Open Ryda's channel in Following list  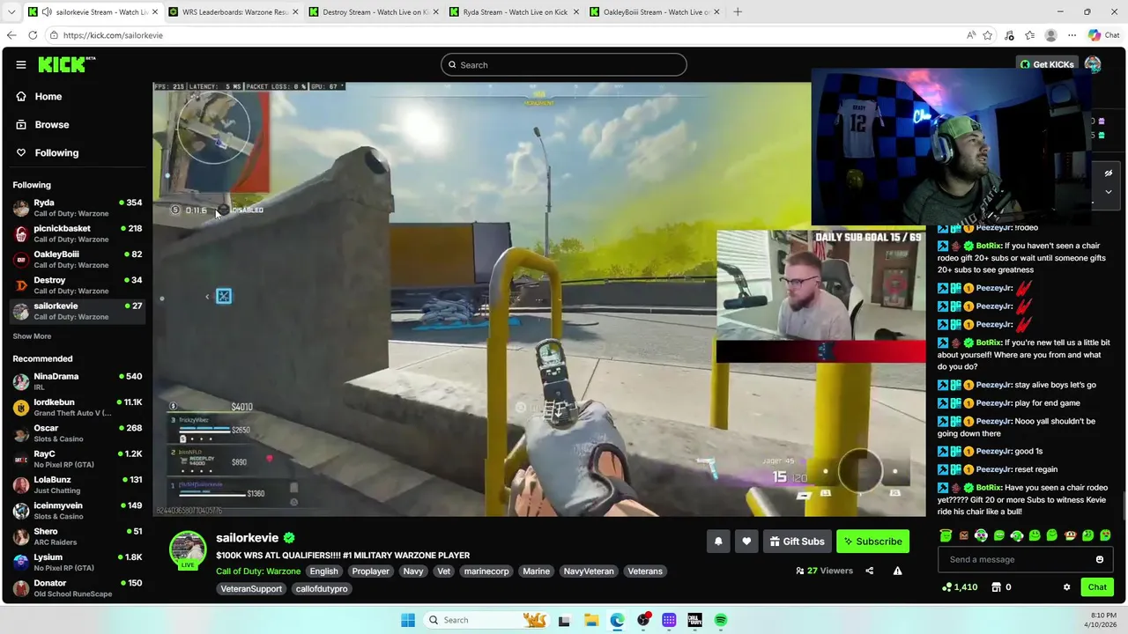(78, 208)
